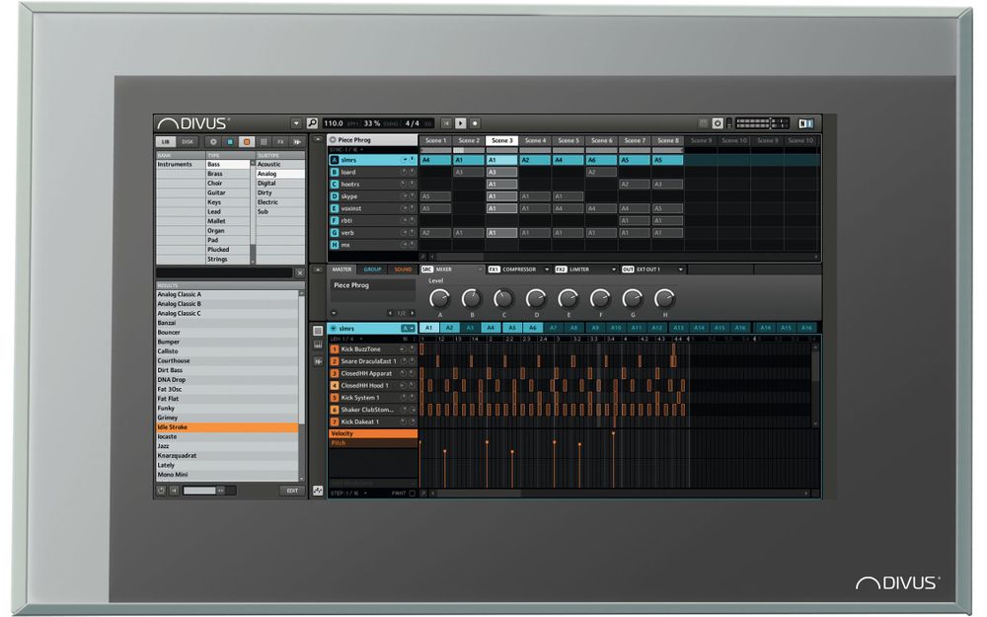
Task: Select the Scene 5 tab
Action: [569, 140]
